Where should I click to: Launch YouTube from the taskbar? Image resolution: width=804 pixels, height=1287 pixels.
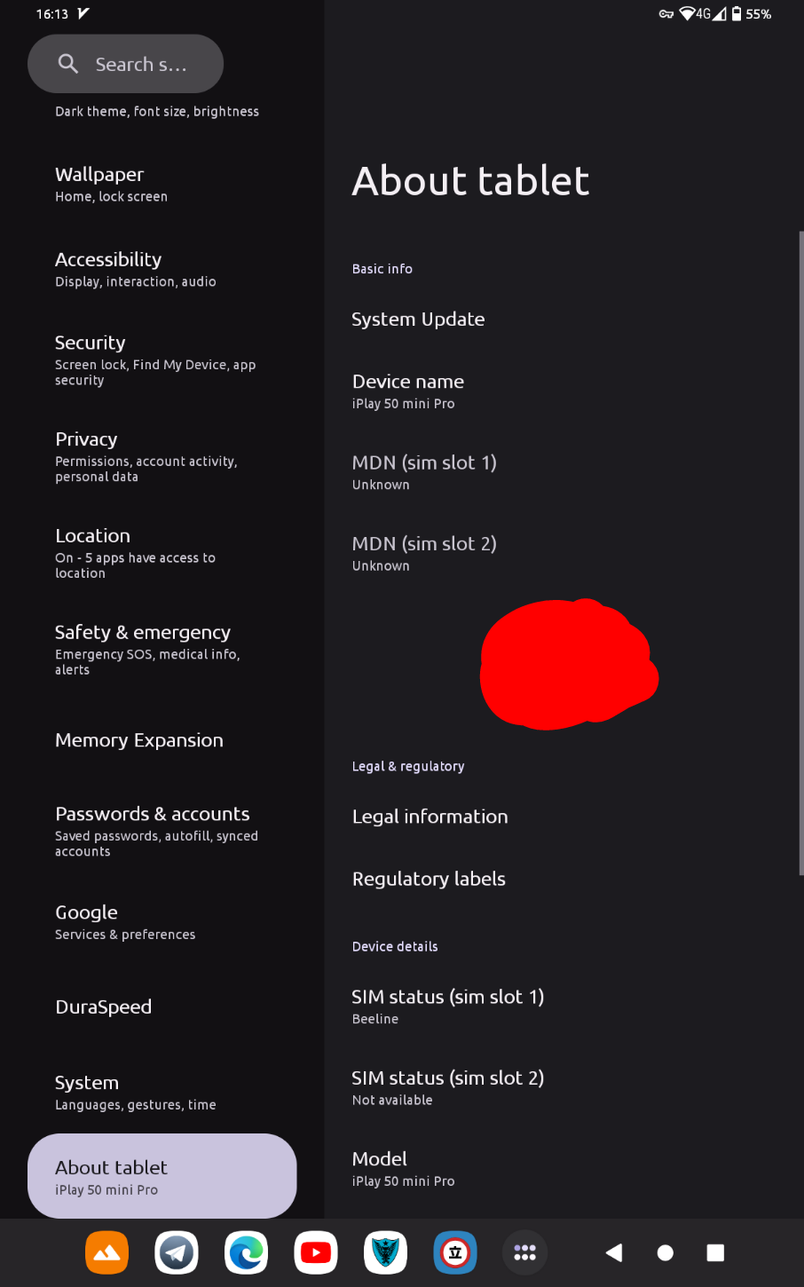click(316, 1252)
